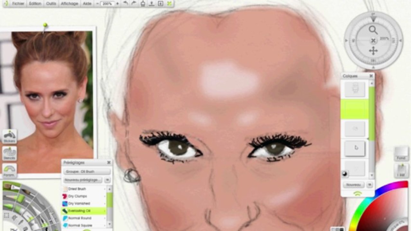The width and height of the screenshot is (411, 231).
Task: Open the Stencils panel
Action: click(10, 153)
